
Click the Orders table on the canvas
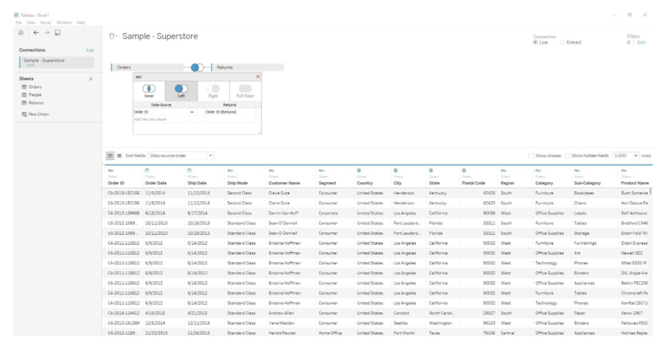pos(148,68)
